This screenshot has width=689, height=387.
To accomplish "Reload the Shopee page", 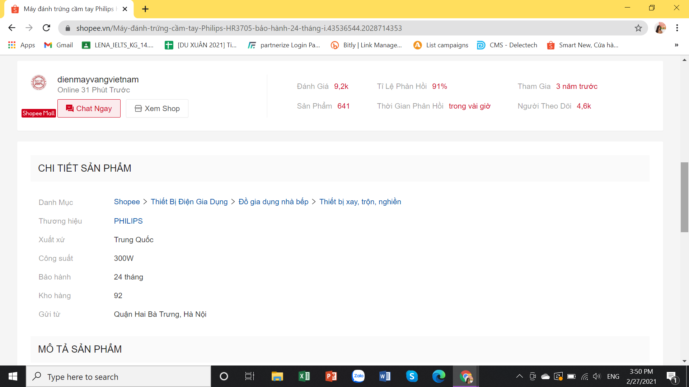I will 46,28.
